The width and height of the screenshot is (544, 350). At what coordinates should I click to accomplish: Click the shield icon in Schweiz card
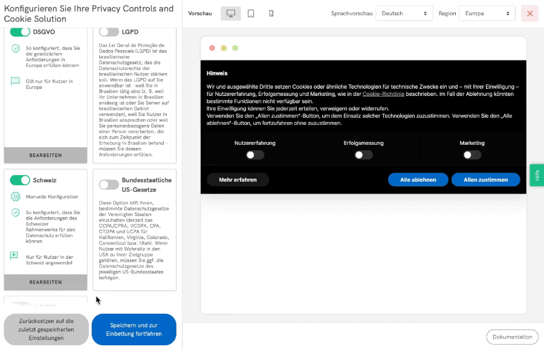point(16,213)
